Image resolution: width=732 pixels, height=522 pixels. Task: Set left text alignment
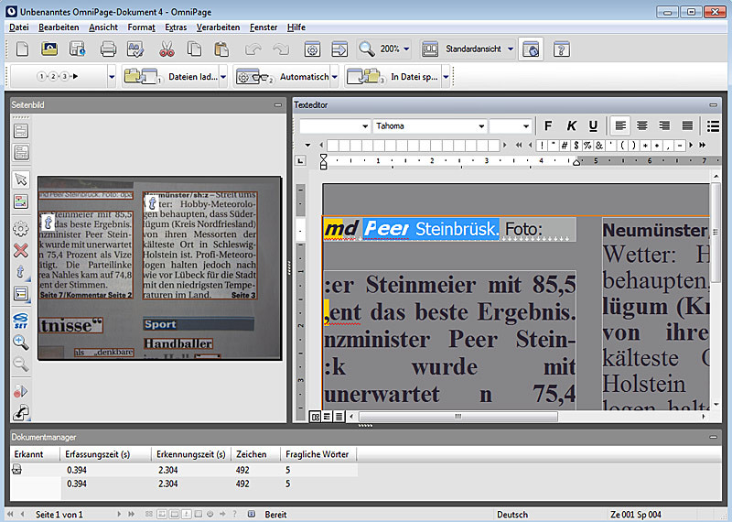620,125
